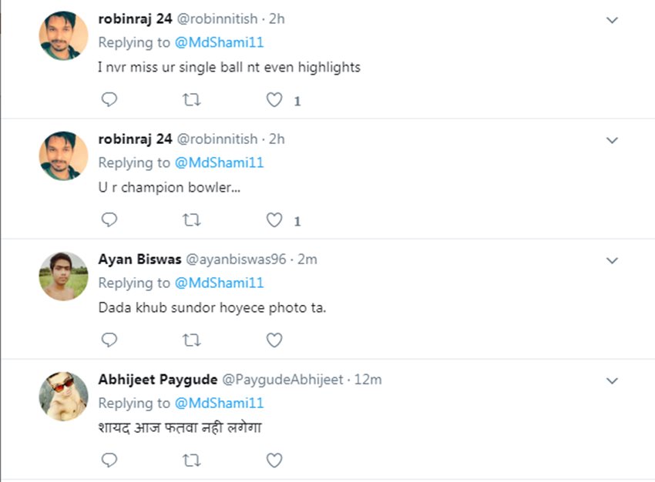Click robinraj 24's avatar on first tweet
This screenshot has width=655, height=482.
[x=63, y=35]
